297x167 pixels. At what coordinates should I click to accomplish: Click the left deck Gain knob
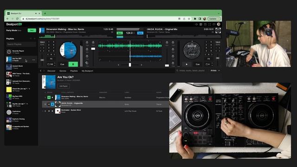(x=93, y=43)
